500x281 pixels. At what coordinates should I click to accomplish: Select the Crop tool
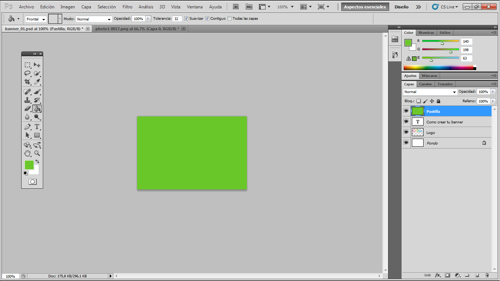click(27, 82)
